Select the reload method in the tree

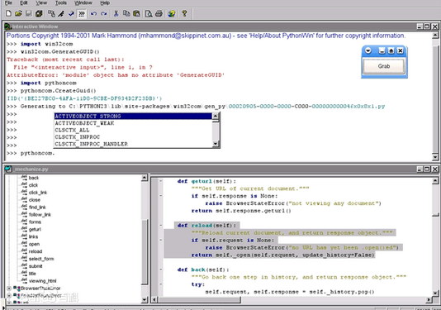(x=36, y=251)
